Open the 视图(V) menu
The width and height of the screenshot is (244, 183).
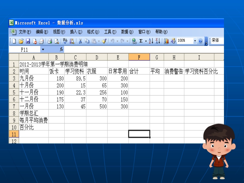click(59, 32)
